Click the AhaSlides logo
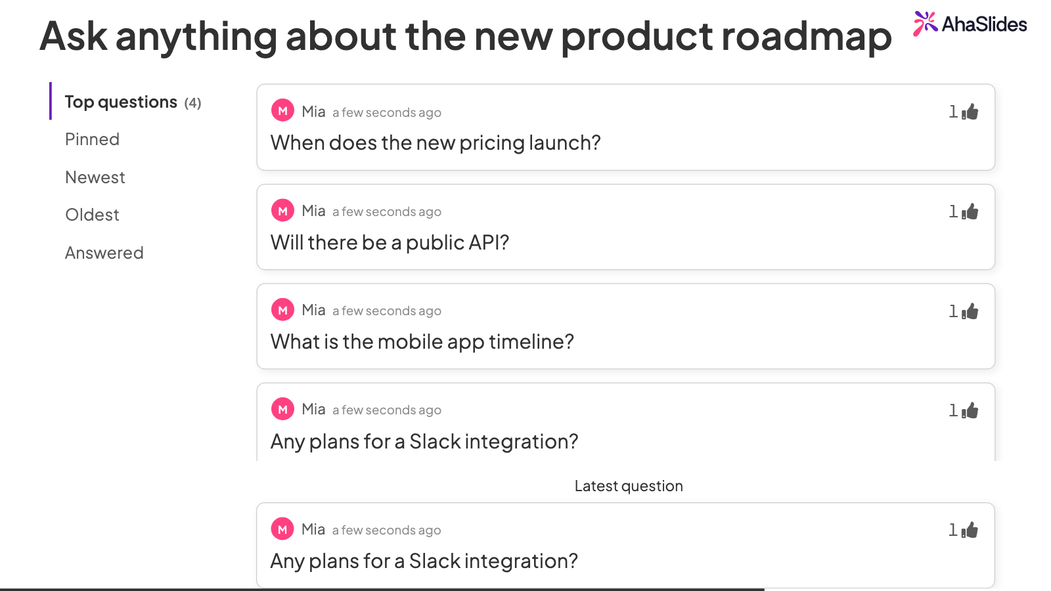Image resolution: width=1051 pixels, height=591 pixels. (970, 24)
